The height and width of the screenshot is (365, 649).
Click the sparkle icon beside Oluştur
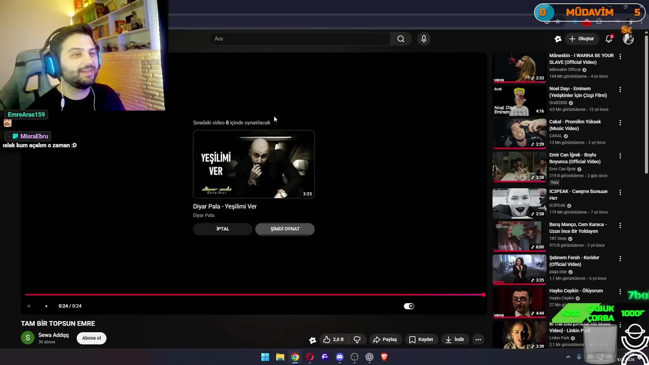[x=558, y=39]
